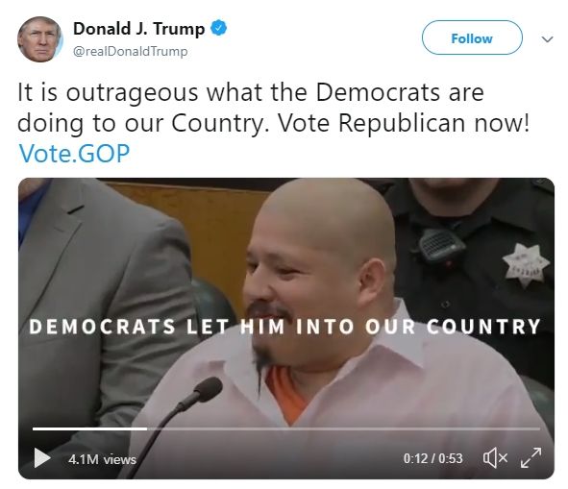Unmute the video with the speaker icon

(495, 458)
